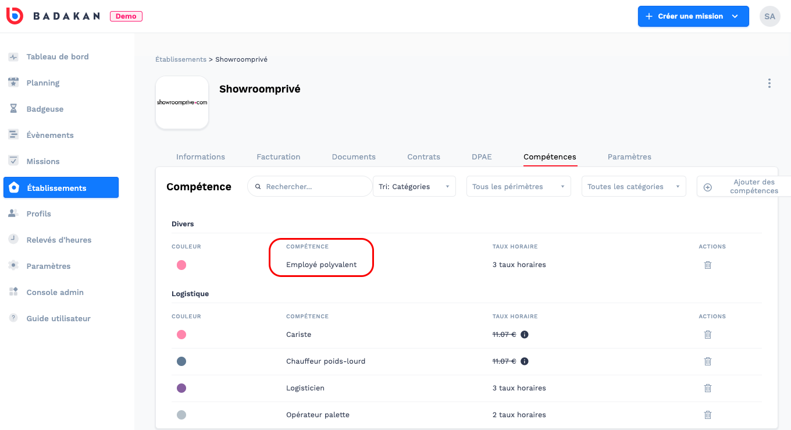The width and height of the screenshot is (791, 430).
Task: Open Tableau de bord from sidebar
Action: (57, 56)
